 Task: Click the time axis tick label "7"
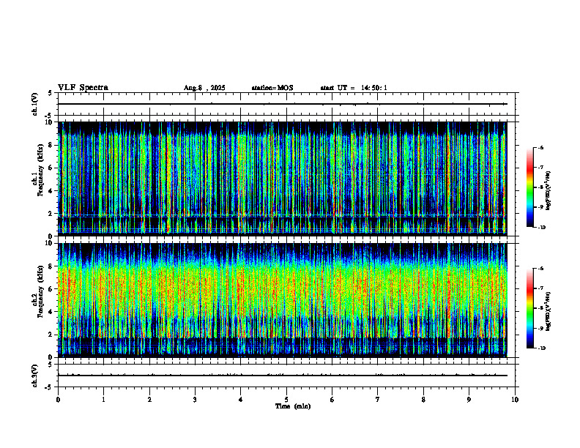point(378,400)
